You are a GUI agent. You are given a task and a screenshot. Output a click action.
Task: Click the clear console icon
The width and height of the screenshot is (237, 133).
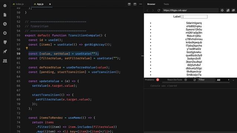195,80
